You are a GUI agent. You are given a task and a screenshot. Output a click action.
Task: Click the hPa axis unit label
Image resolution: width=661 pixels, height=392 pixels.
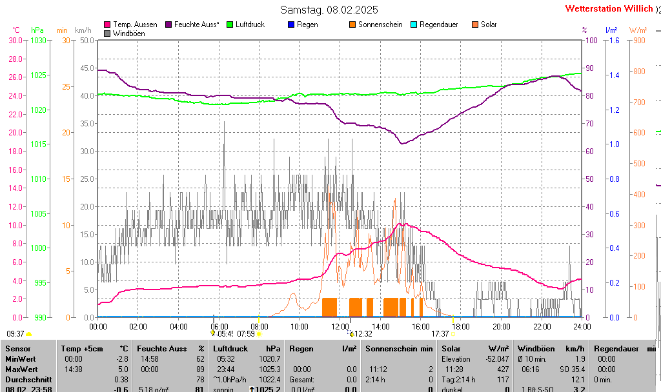pyautogui.click(x=37, y=30)
